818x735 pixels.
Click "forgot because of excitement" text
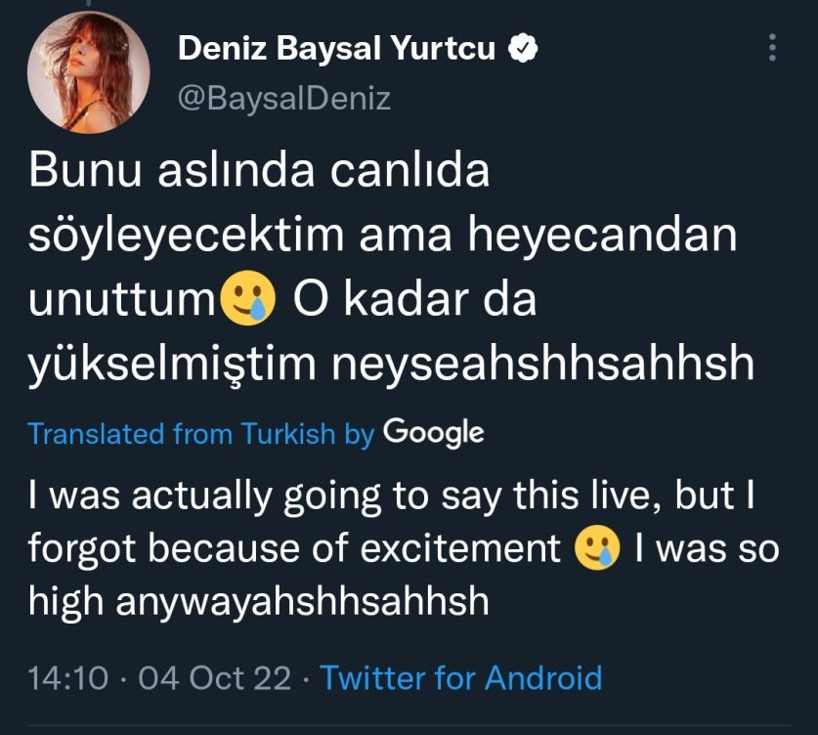click(293, 548)
